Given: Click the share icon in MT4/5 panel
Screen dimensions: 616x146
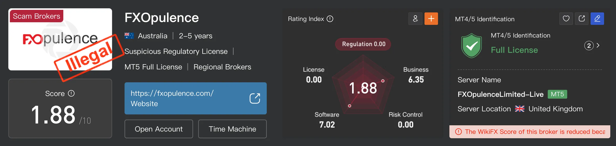Looking at the screenshot, I should click(x=582, y=19).
